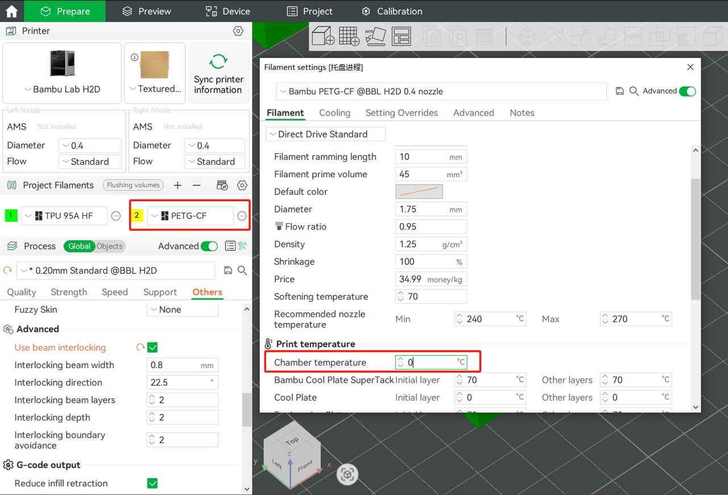Switch process scope to Objects
Image resolution: width=728 pixels, height=495 pixels.
(x=110, y=246)
